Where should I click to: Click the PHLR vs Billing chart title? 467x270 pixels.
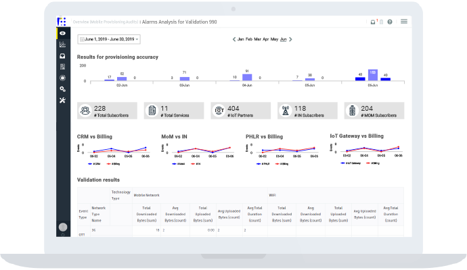(264, 136)
